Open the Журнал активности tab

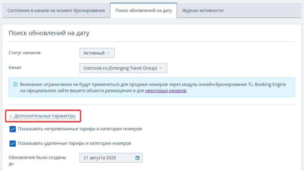point(203,10)
